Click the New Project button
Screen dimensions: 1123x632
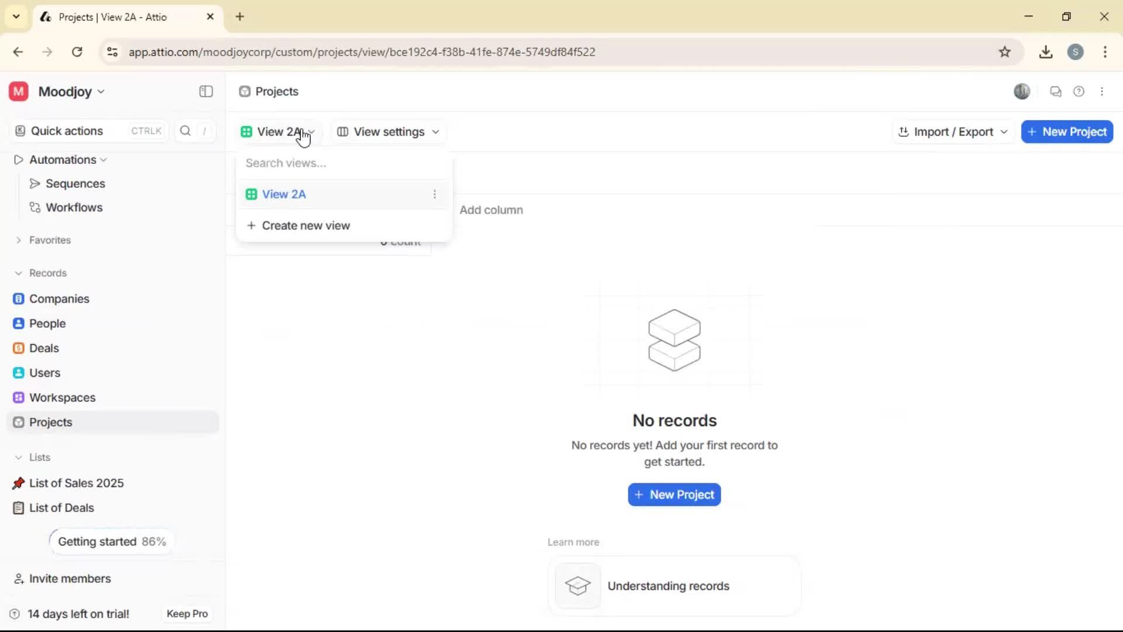(x=1067, y=132)
